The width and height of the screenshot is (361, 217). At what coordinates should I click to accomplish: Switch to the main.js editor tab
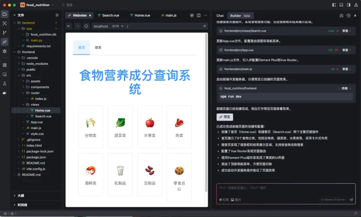click(x=169, y=15)
